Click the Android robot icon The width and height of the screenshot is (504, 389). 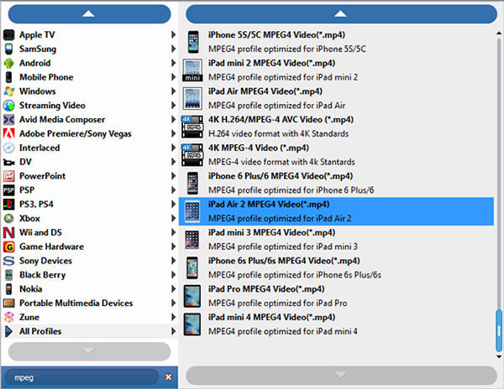(x=9, y=63)
